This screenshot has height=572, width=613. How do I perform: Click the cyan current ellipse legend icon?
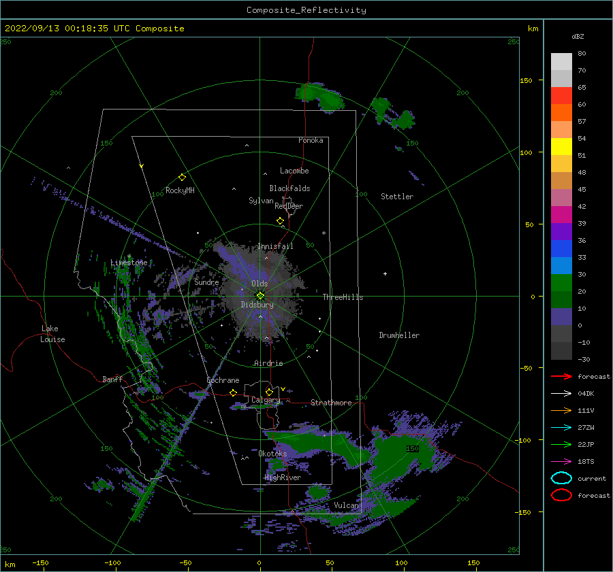point(561,478)
